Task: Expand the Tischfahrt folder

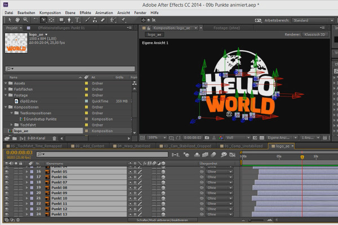Action: point(12,125)
